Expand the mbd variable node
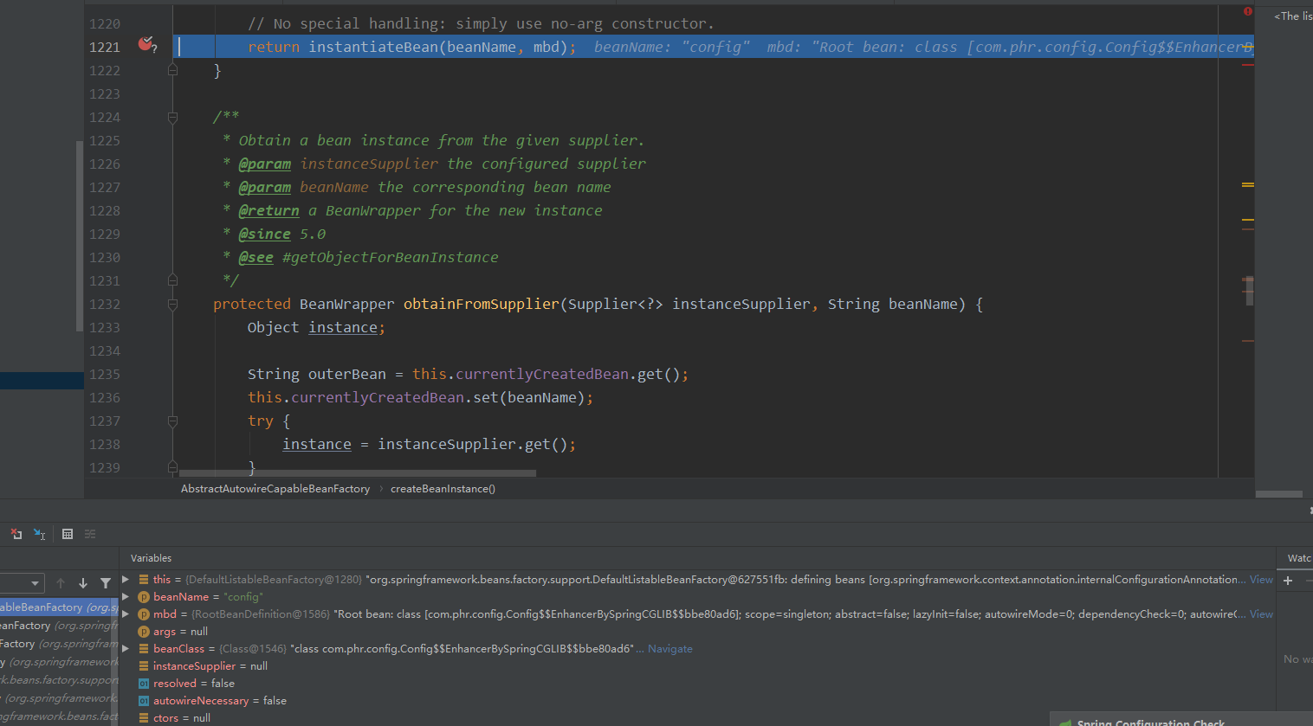The height and width of the screenshot is (726, 1313). coord(126,614)
